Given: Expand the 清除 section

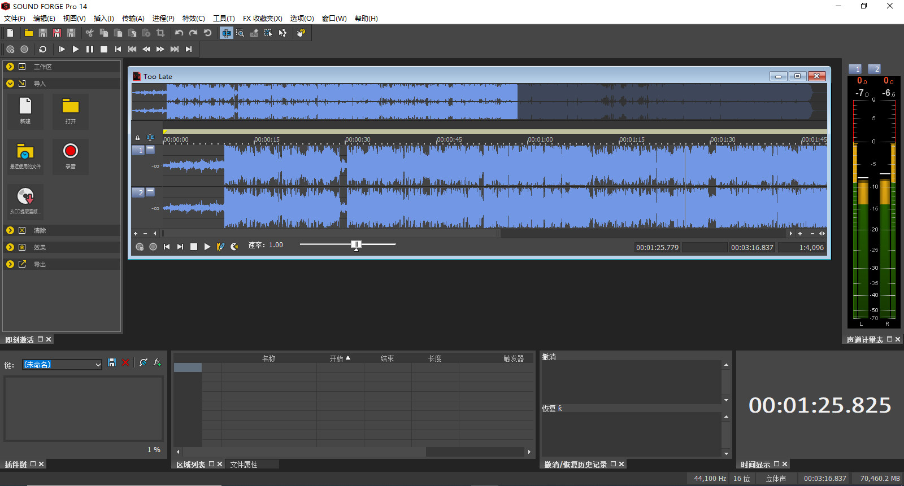Looking at the screenshot, I should click(10, 230).
